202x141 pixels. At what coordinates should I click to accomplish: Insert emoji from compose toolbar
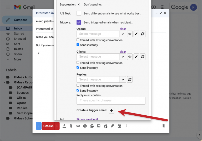(x=85, y=126)
